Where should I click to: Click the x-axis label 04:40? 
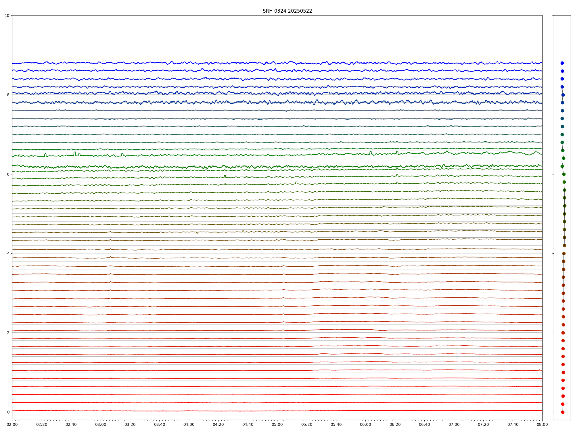click(x=248, y=424)
